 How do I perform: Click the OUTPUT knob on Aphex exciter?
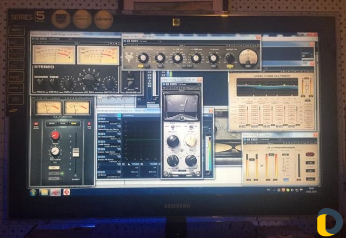pyautogui.click(x=110, y=83)
